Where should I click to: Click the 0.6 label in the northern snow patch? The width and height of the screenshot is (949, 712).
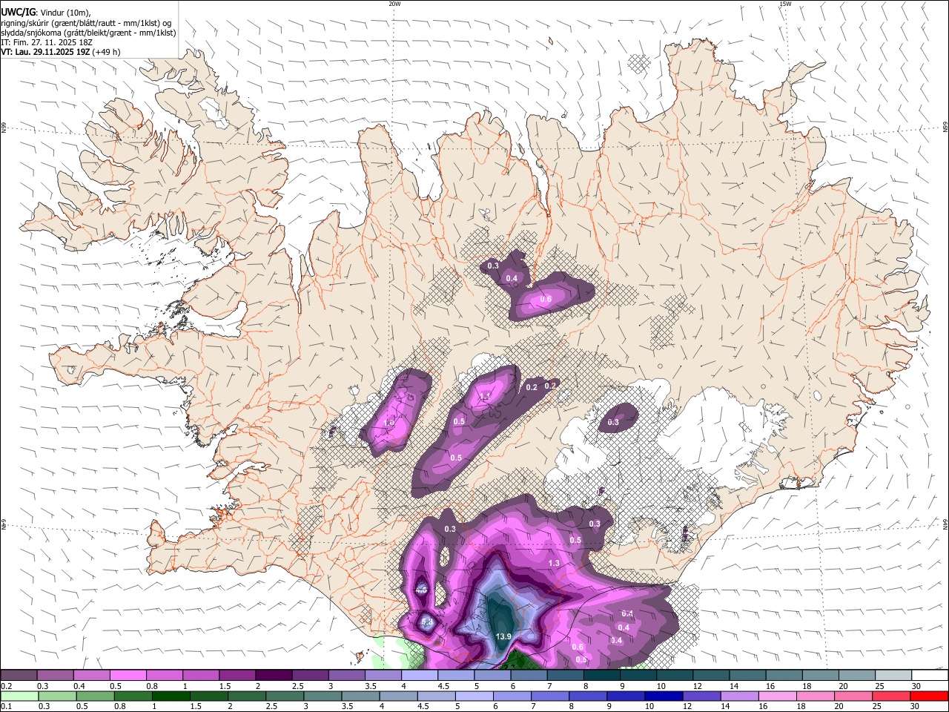click(x=546, y=299)
